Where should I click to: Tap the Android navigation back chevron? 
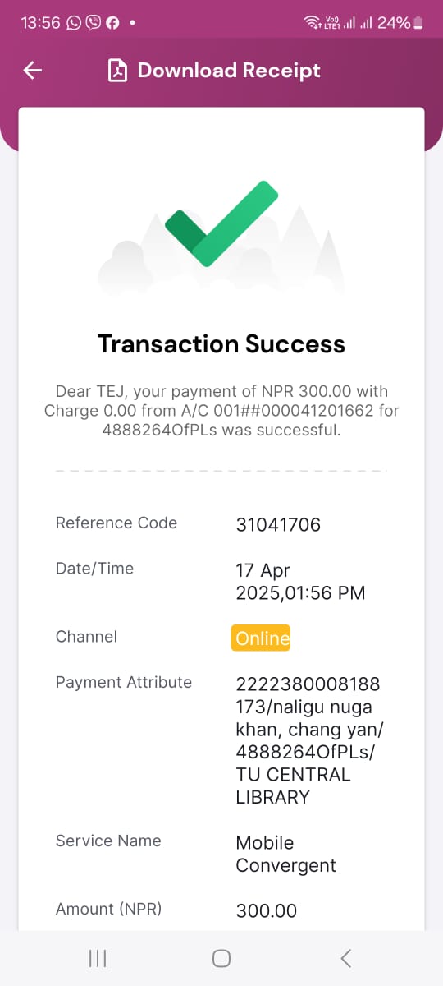(x=345, y=958)
